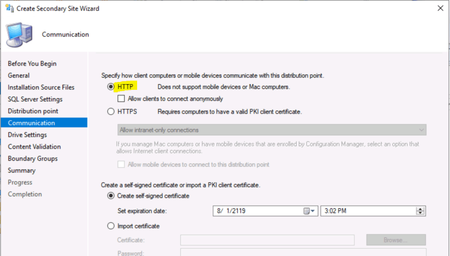Select the HTTP radio button
450x256 pixels.
(111, 86)
